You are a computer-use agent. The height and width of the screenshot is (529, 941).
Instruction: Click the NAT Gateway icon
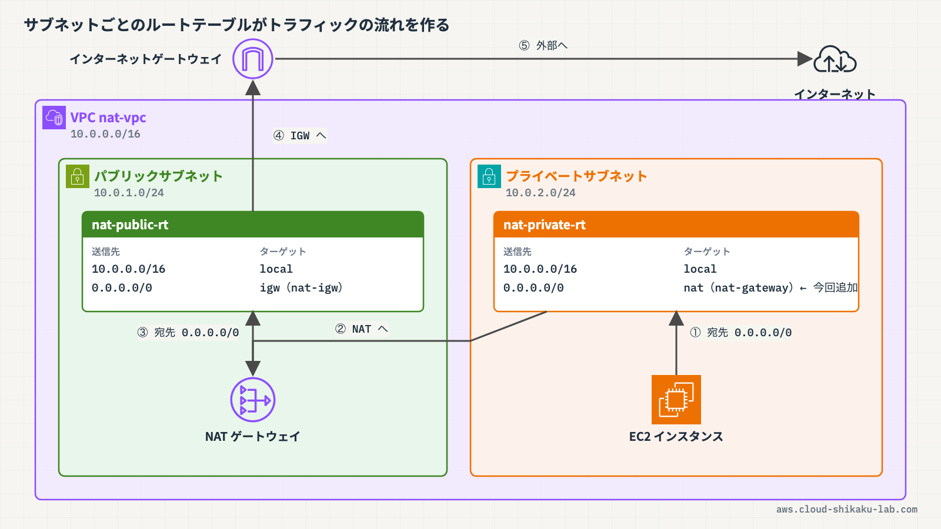tap(253, 400)
